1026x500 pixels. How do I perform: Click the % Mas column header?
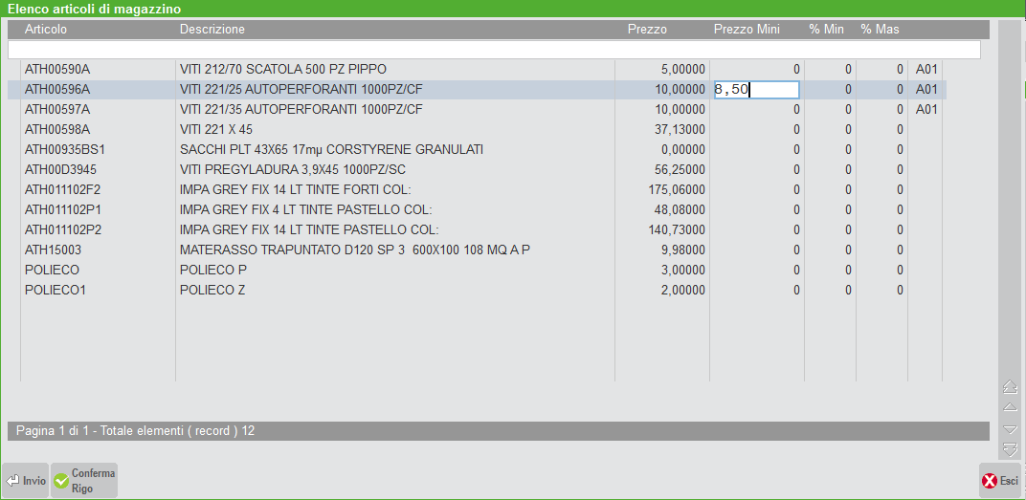pos(880,30)
